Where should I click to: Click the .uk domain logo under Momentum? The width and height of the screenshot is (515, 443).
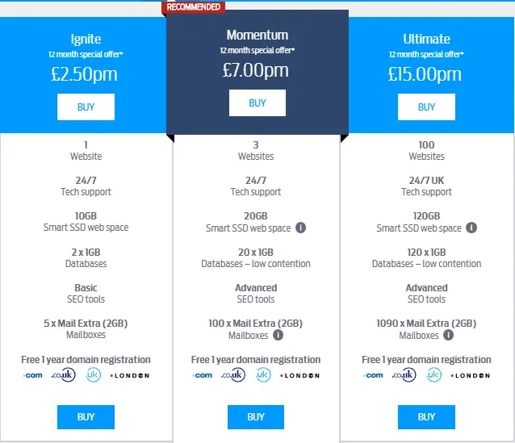click(x=263, y=374)
